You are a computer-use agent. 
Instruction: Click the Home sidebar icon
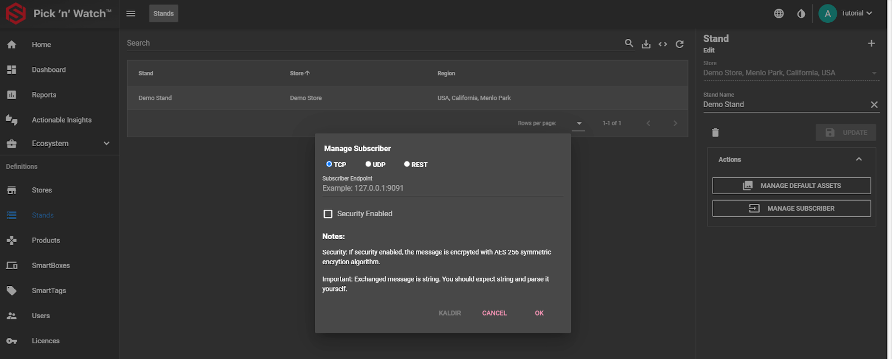[12, 45]
